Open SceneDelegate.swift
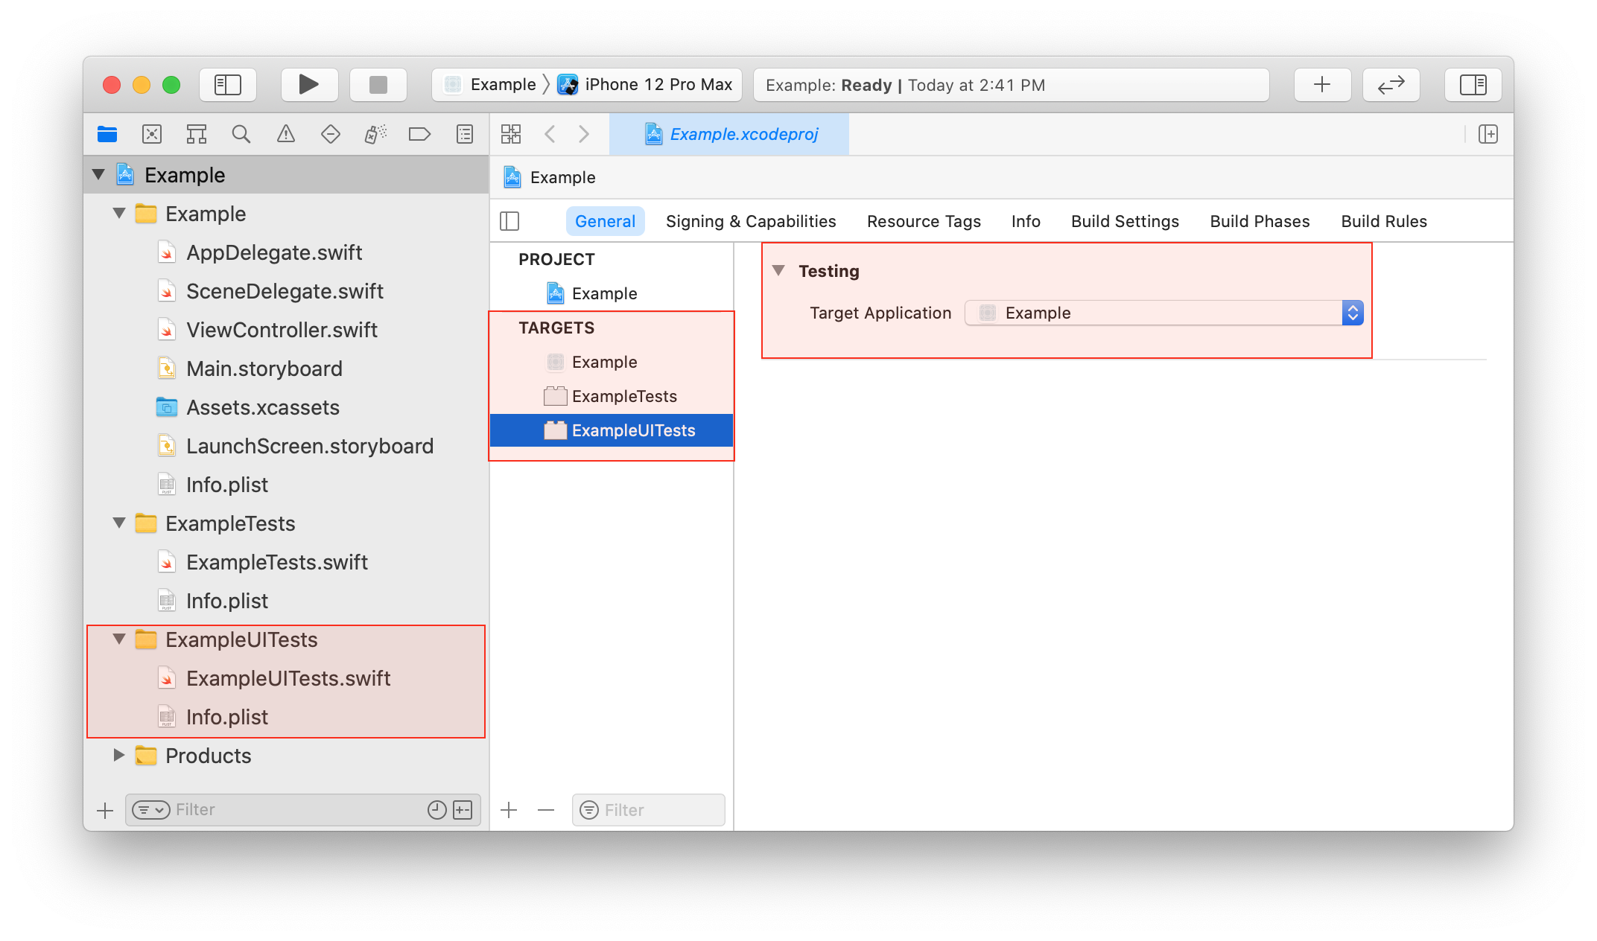Image resolution: width=1597 pixels, height=941 pixels. pyautogui.click(x=286, y=291)
